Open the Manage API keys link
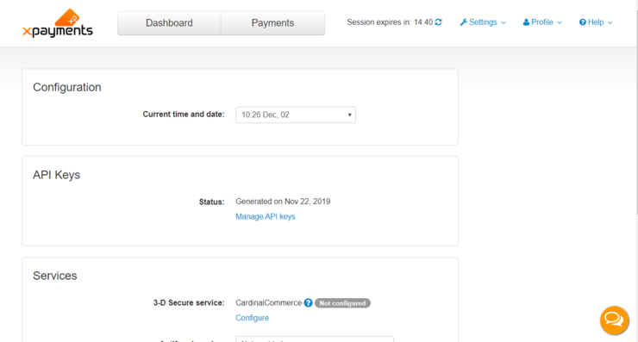 (266, 217)
